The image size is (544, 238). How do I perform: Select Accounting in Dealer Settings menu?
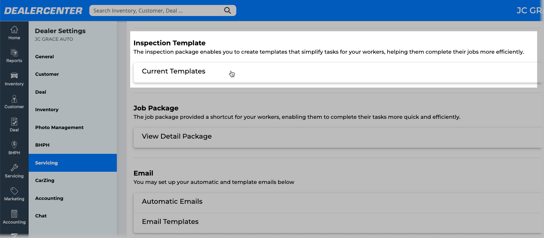coord(73,198)
